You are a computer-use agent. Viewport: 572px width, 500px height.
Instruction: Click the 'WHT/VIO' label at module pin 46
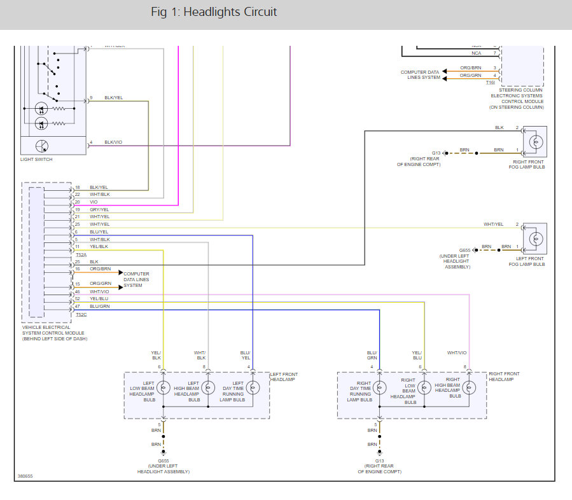(99, 292)
